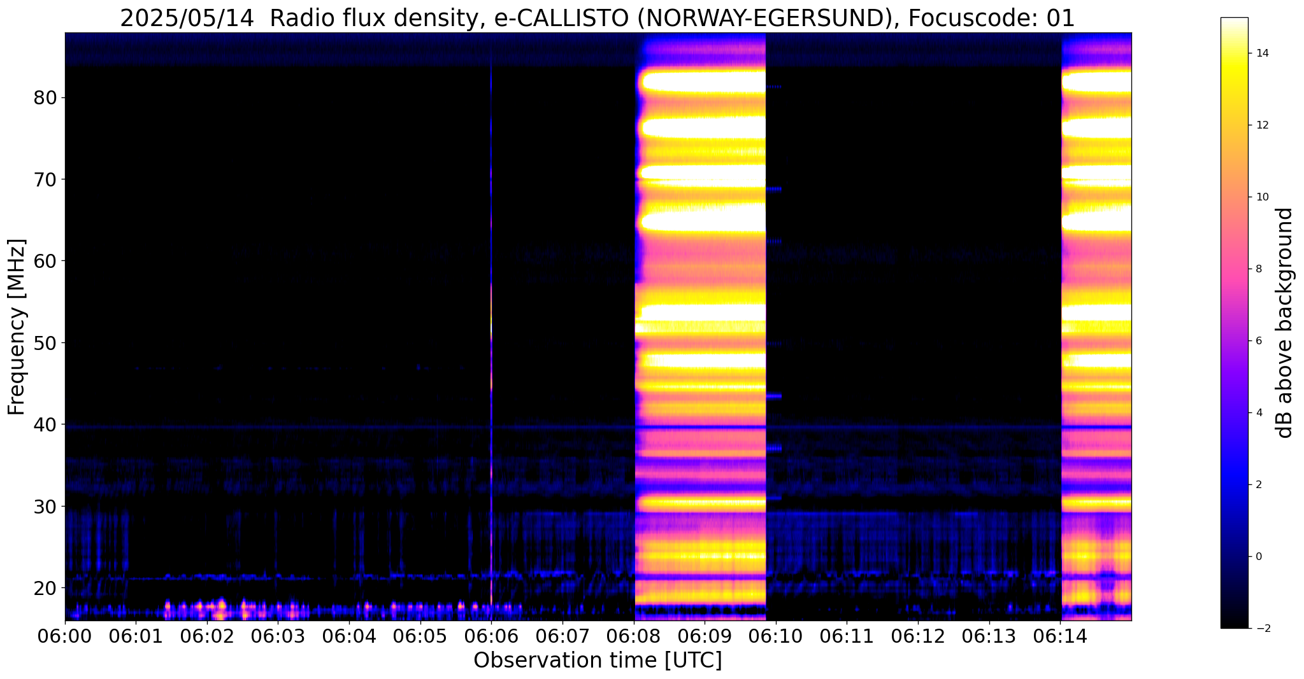Click the 06:06 time tick label
This screenshot has height=679, width=1304.
(x=491, y=636)
